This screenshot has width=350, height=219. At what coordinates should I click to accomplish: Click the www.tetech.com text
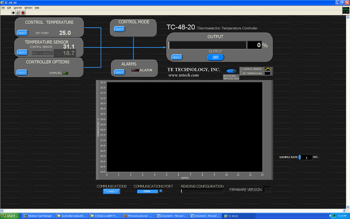[x=183, y=75]
